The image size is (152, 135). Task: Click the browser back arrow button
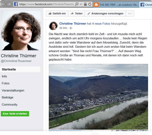2,4
